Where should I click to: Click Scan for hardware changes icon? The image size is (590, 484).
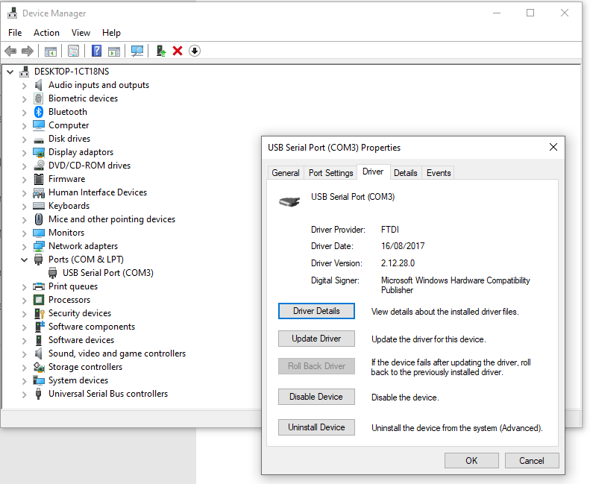point(137,51)
